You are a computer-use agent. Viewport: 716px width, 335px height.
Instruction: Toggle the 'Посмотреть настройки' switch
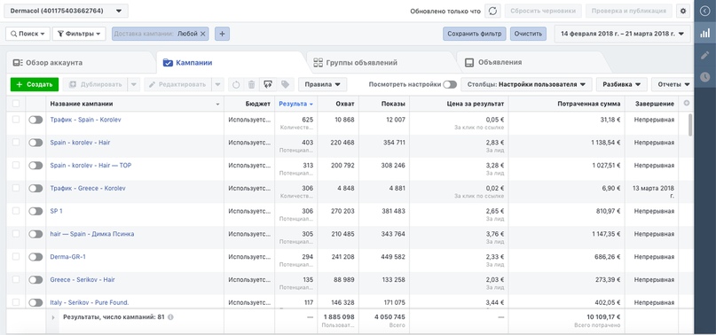(x=450, y=84)
